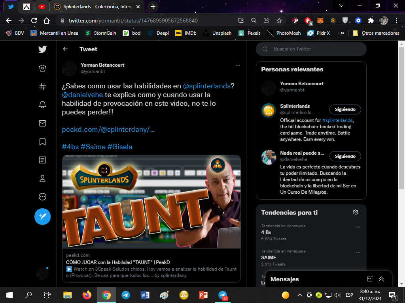The height and width of the screenshot is (303, 405).
Task: Open the StormGain bookmark
Action: 100,33
